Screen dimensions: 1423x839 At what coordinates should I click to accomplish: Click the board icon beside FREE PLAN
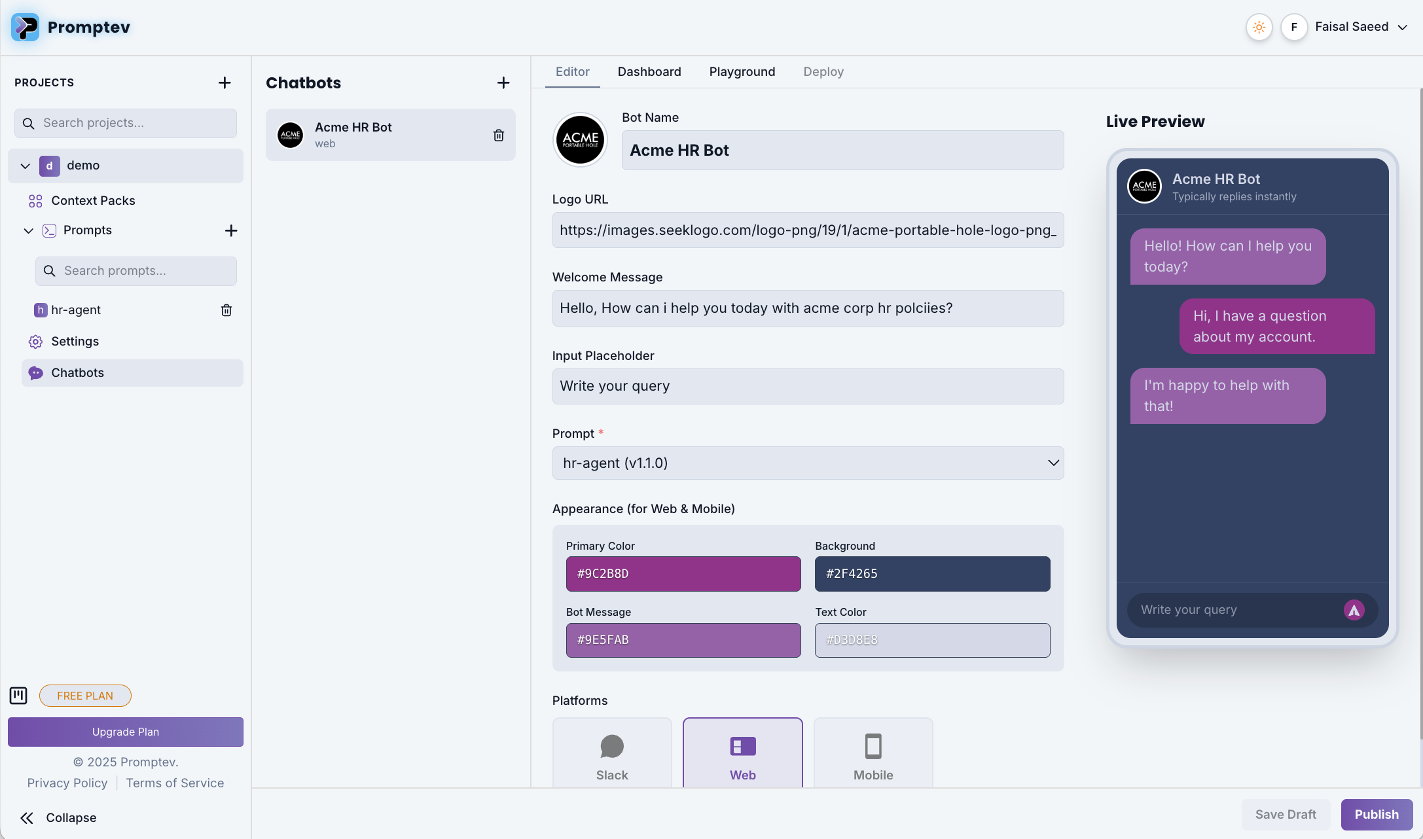click(18, 696)
